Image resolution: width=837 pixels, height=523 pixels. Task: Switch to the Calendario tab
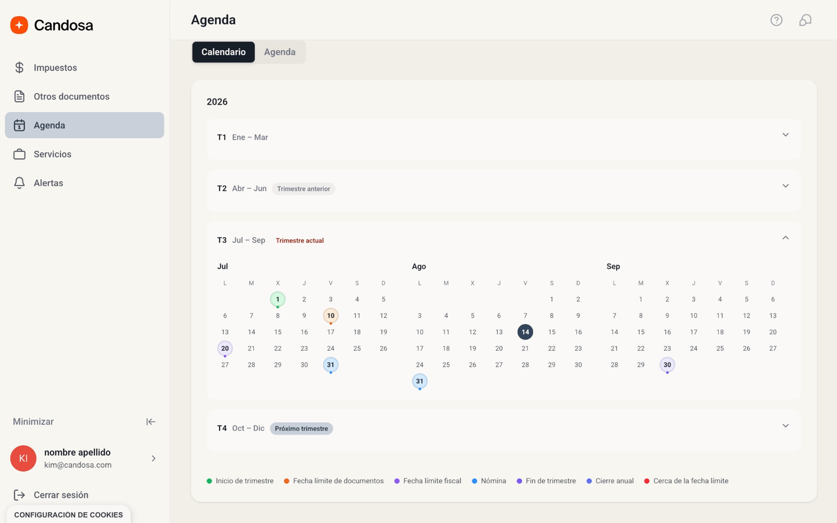(223, 52)
